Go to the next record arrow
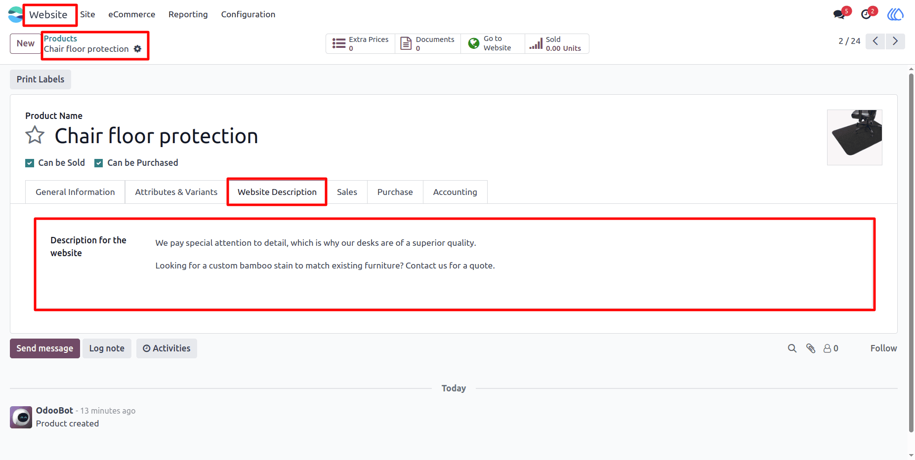915x460 pixels. tap(895, 41)
